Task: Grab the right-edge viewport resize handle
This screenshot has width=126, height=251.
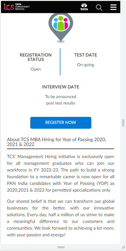Action: 123,123
